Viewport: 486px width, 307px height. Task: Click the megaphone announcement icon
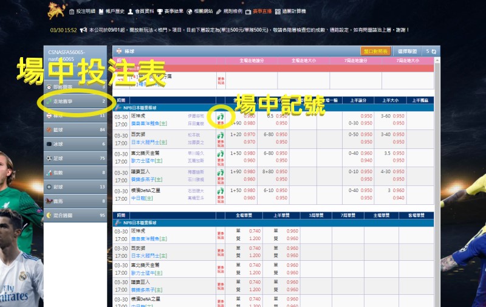[x=83, y=30]
